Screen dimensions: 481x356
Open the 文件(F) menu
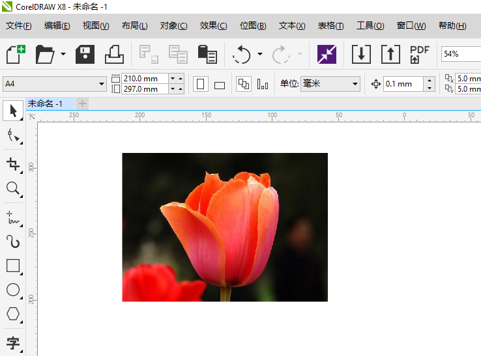[x=19, y=26]
